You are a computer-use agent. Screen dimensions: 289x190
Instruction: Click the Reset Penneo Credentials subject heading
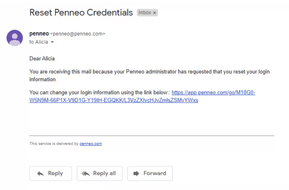click(x=81, y=13)
